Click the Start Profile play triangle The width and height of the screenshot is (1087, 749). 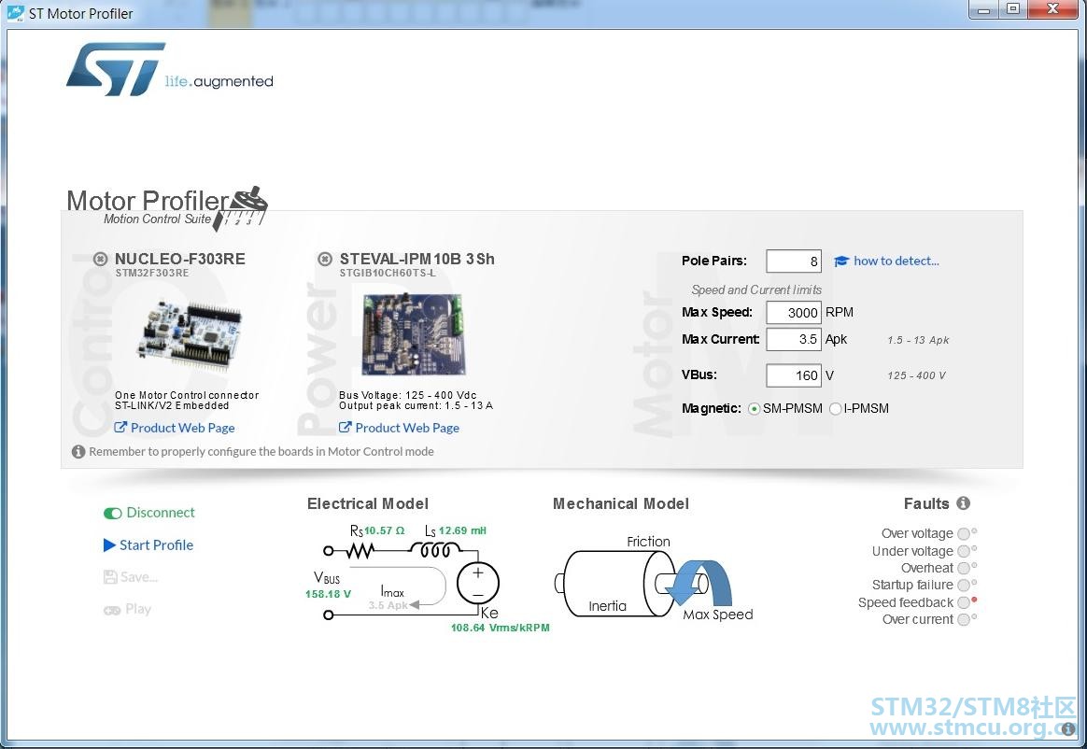(109, 545)
